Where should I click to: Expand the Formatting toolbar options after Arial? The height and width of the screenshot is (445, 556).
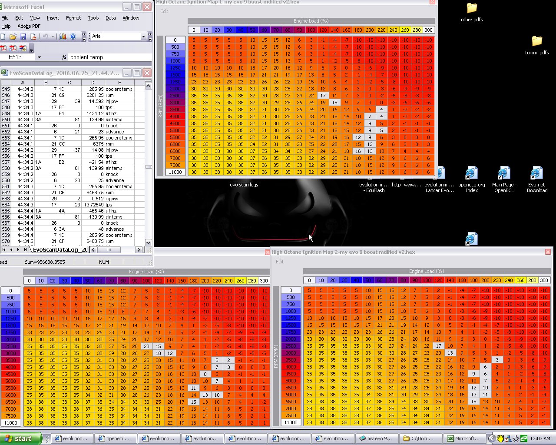click(x=150, y=37)
